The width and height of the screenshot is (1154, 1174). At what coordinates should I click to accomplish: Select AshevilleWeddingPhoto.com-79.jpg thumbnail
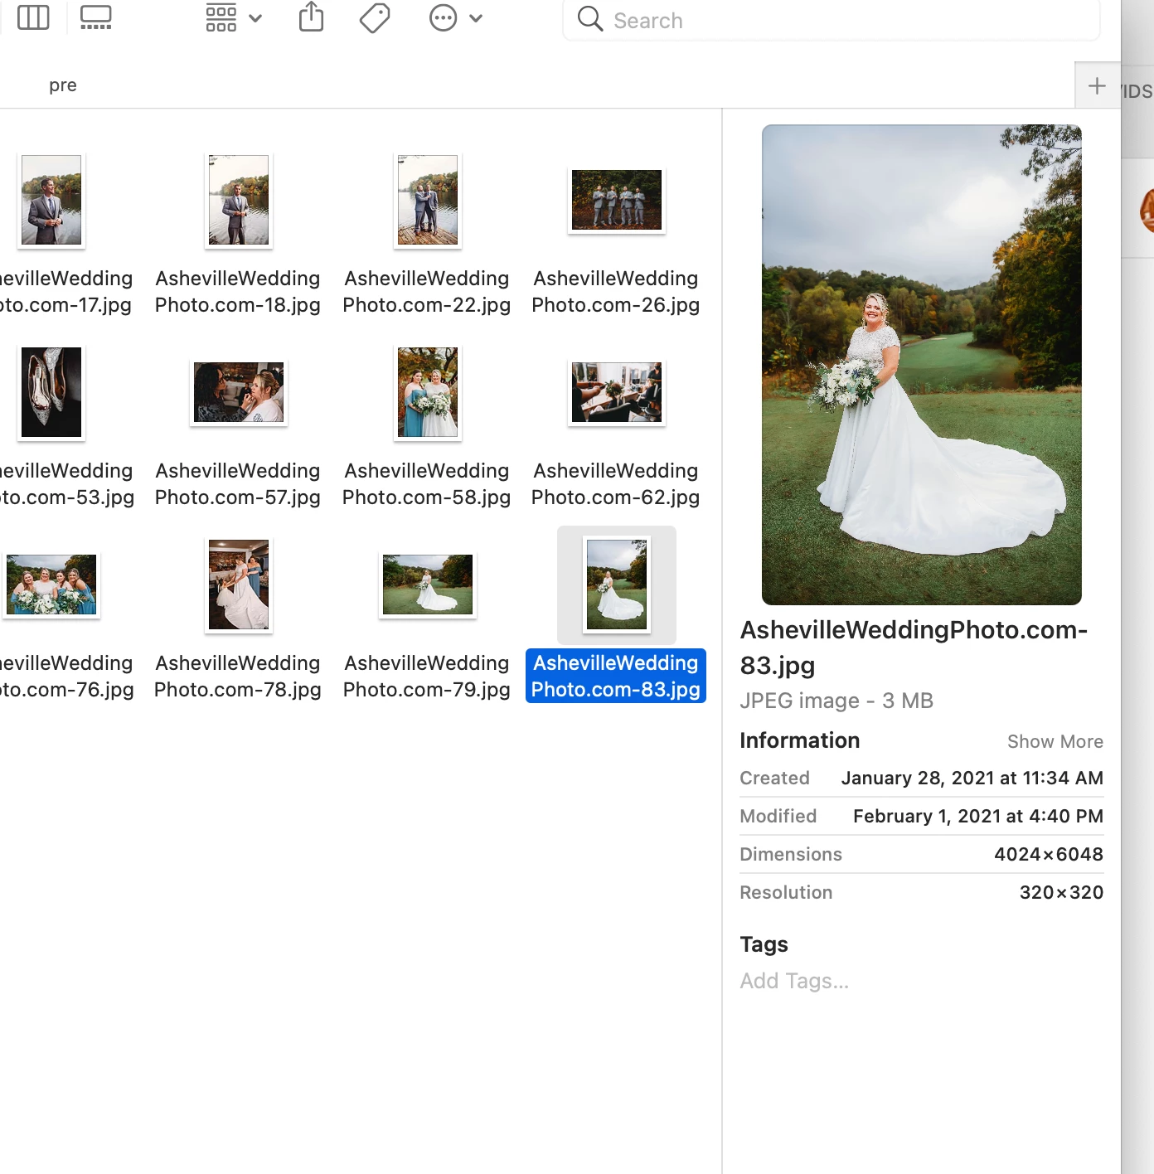pos(428,585)
